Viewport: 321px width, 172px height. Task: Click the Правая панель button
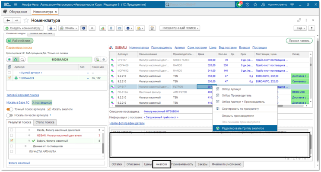click(x=299, y=41)
